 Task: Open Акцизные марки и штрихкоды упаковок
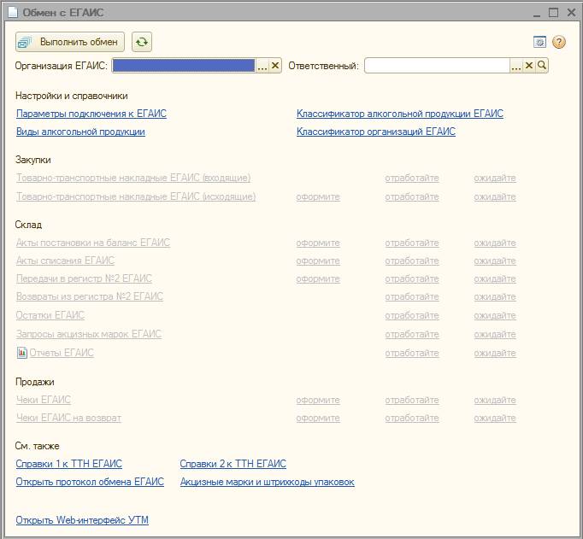[268, 482]
